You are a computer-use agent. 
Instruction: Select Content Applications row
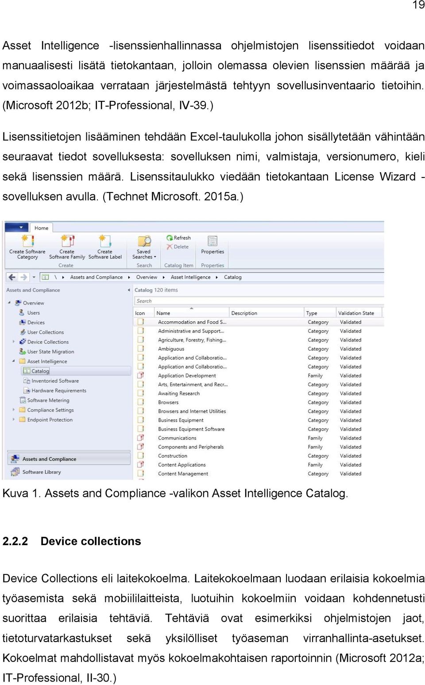(259, 465)
